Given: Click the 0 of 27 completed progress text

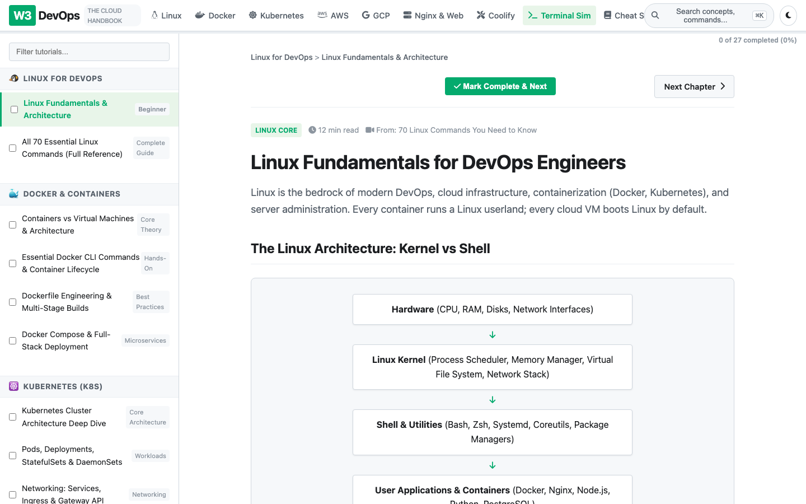Looking at the screenshot, I should pos(758,40).
